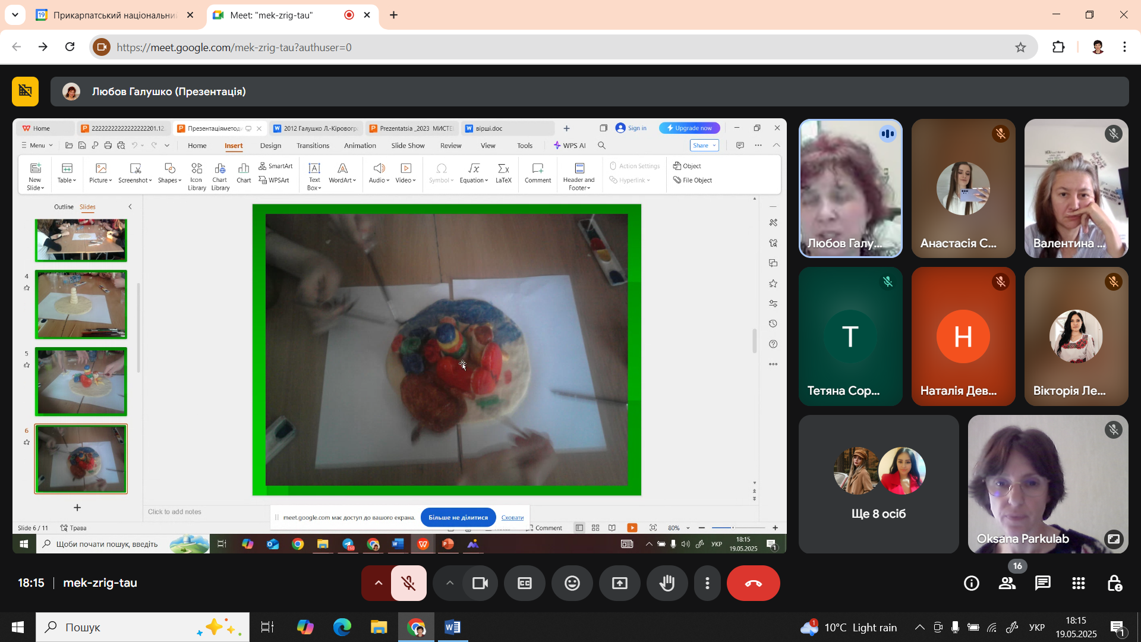Viewport: 1141px width, 642px height.
Task: Collapse the slides panel arrow
Action: click(x=130, y=207)
